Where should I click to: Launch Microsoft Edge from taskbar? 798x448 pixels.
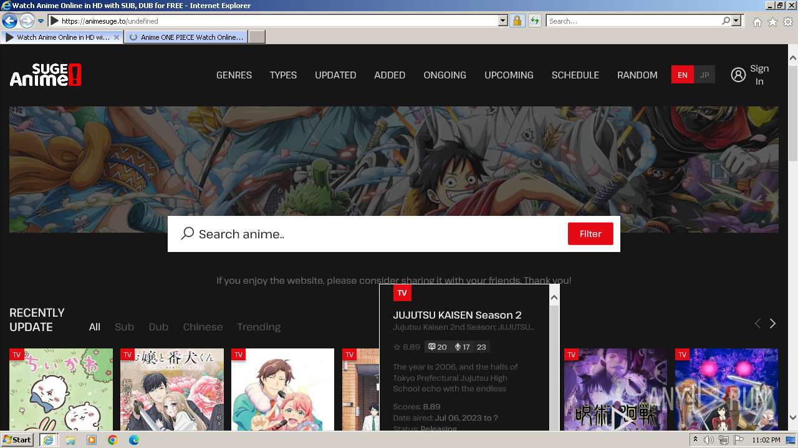click(x=134, y=440)
